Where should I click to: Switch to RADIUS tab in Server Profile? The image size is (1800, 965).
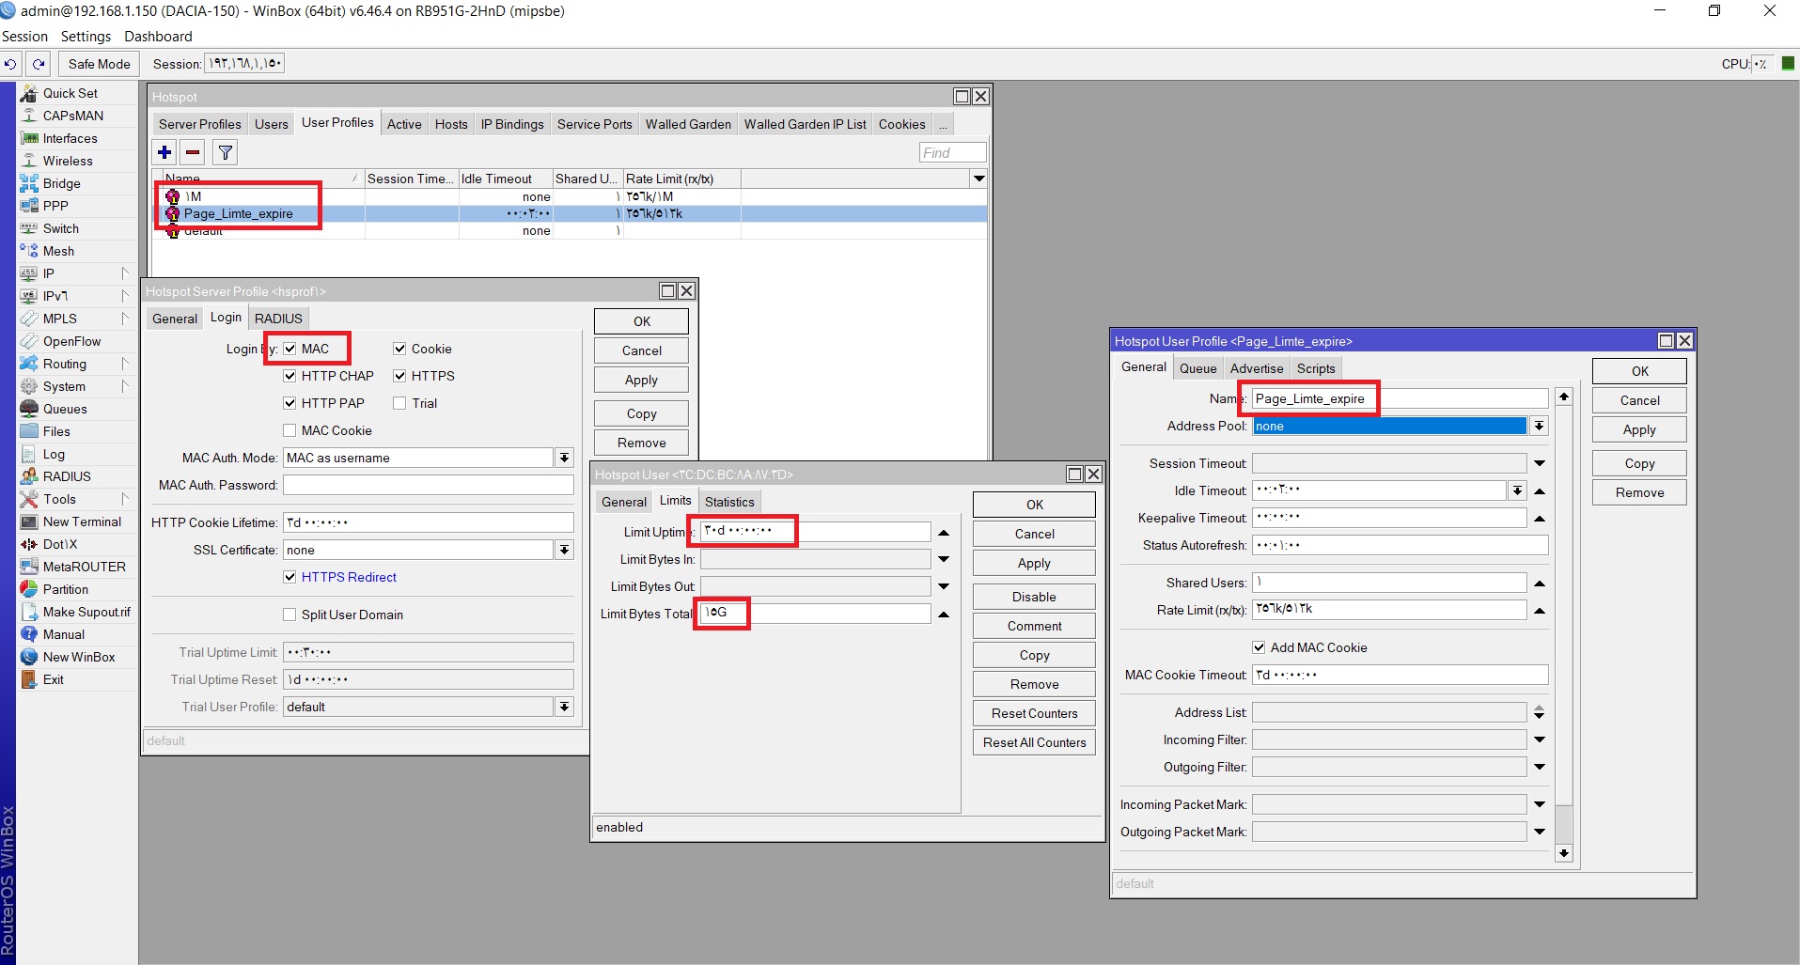pos(278,319)
